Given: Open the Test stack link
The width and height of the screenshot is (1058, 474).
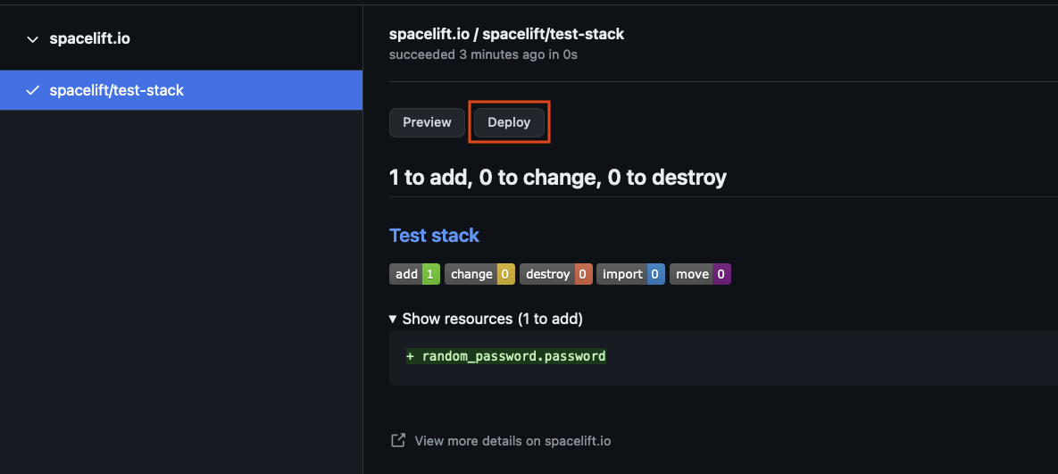Looking at the screenshot, I should coord(434,236).
